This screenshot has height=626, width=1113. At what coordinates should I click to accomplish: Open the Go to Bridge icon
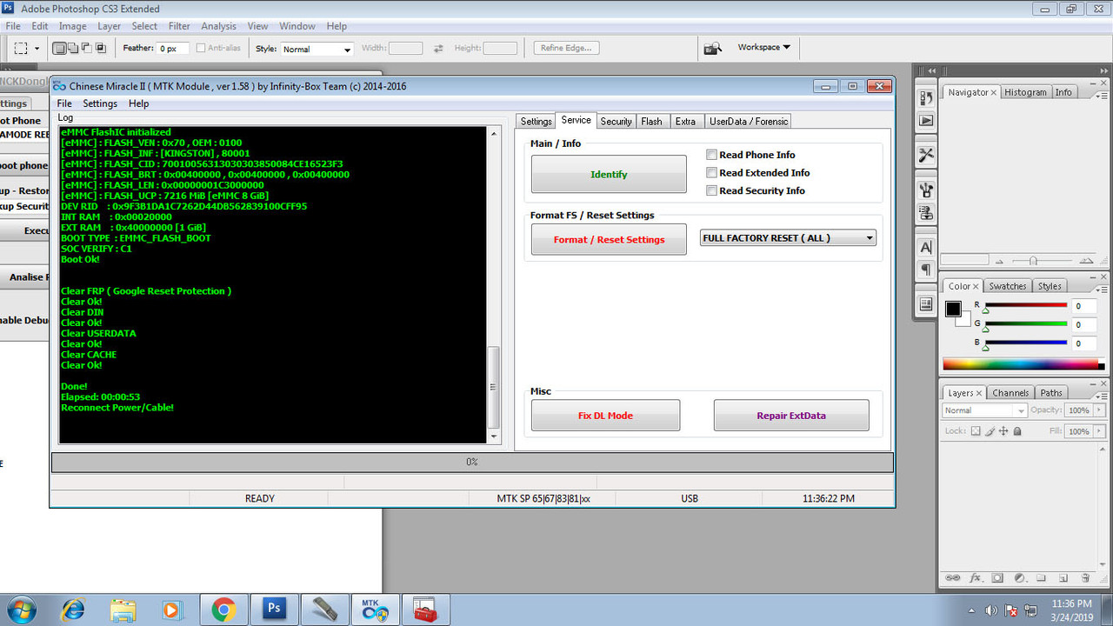[712, 49]
